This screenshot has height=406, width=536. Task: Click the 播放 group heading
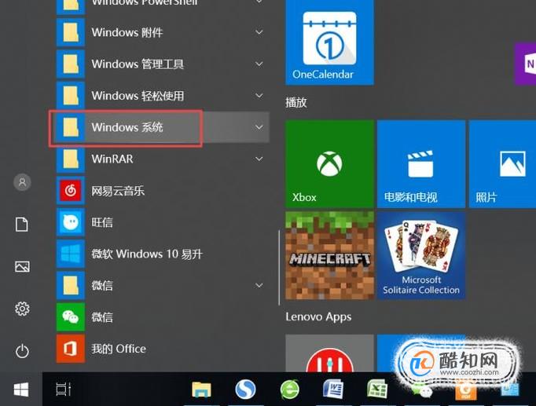pos(296,102)
